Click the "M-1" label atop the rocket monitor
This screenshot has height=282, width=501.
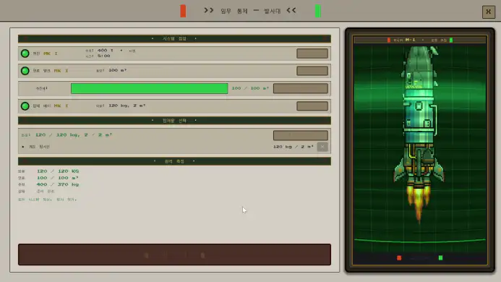(410, 40)
